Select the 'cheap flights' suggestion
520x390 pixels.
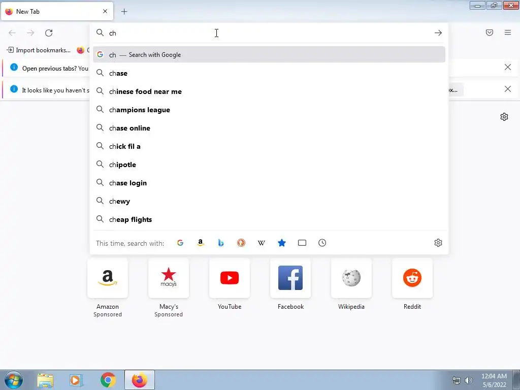tap(269, 219)
